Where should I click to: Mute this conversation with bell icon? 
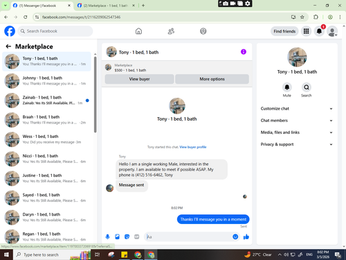287,87
